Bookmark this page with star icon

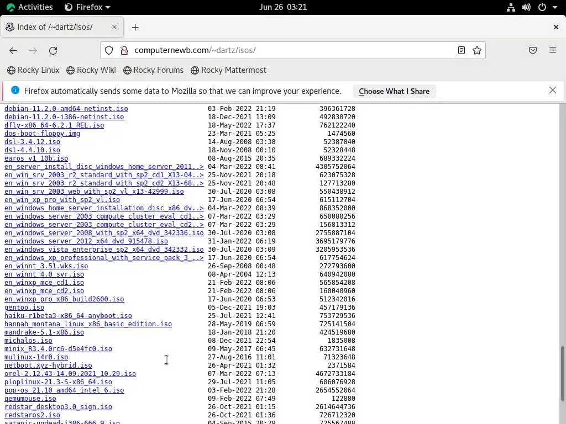tap(477, 50)
